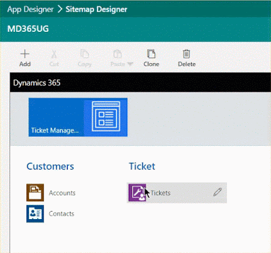This screenshot has width=271, height=253.
Task: Click Sitemap Designer breadcrumb title
Action: 96,9
